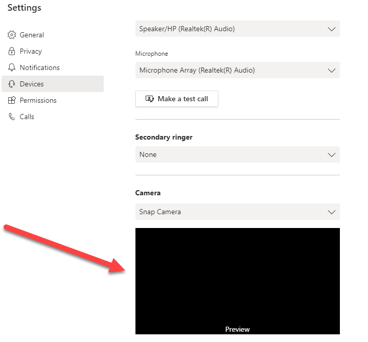This screenshot has width=368, height=342.
Task: Click the General gear icon
Action: 11,35
